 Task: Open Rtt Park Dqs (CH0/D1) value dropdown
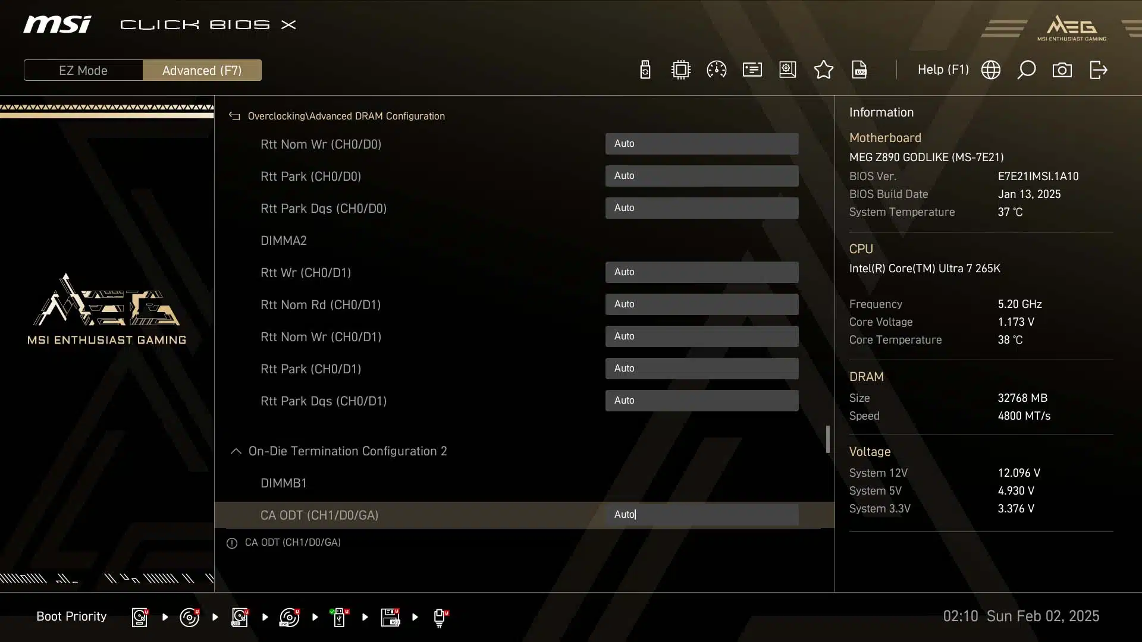(x=702, y=401)
